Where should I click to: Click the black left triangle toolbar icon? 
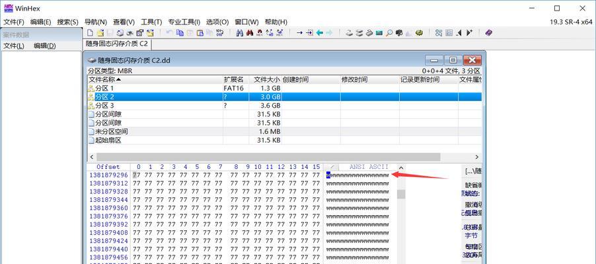459,32
